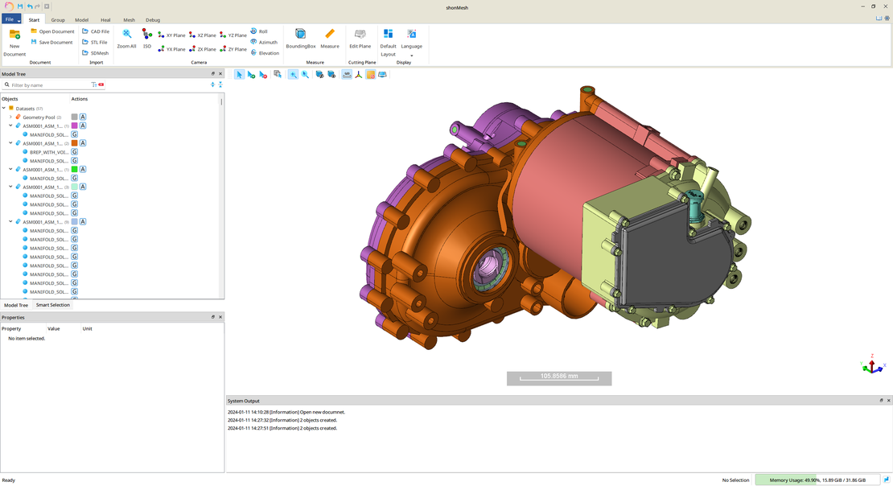Set camera to XZ Plane
The image size is (893, 486).
point(202,35)
